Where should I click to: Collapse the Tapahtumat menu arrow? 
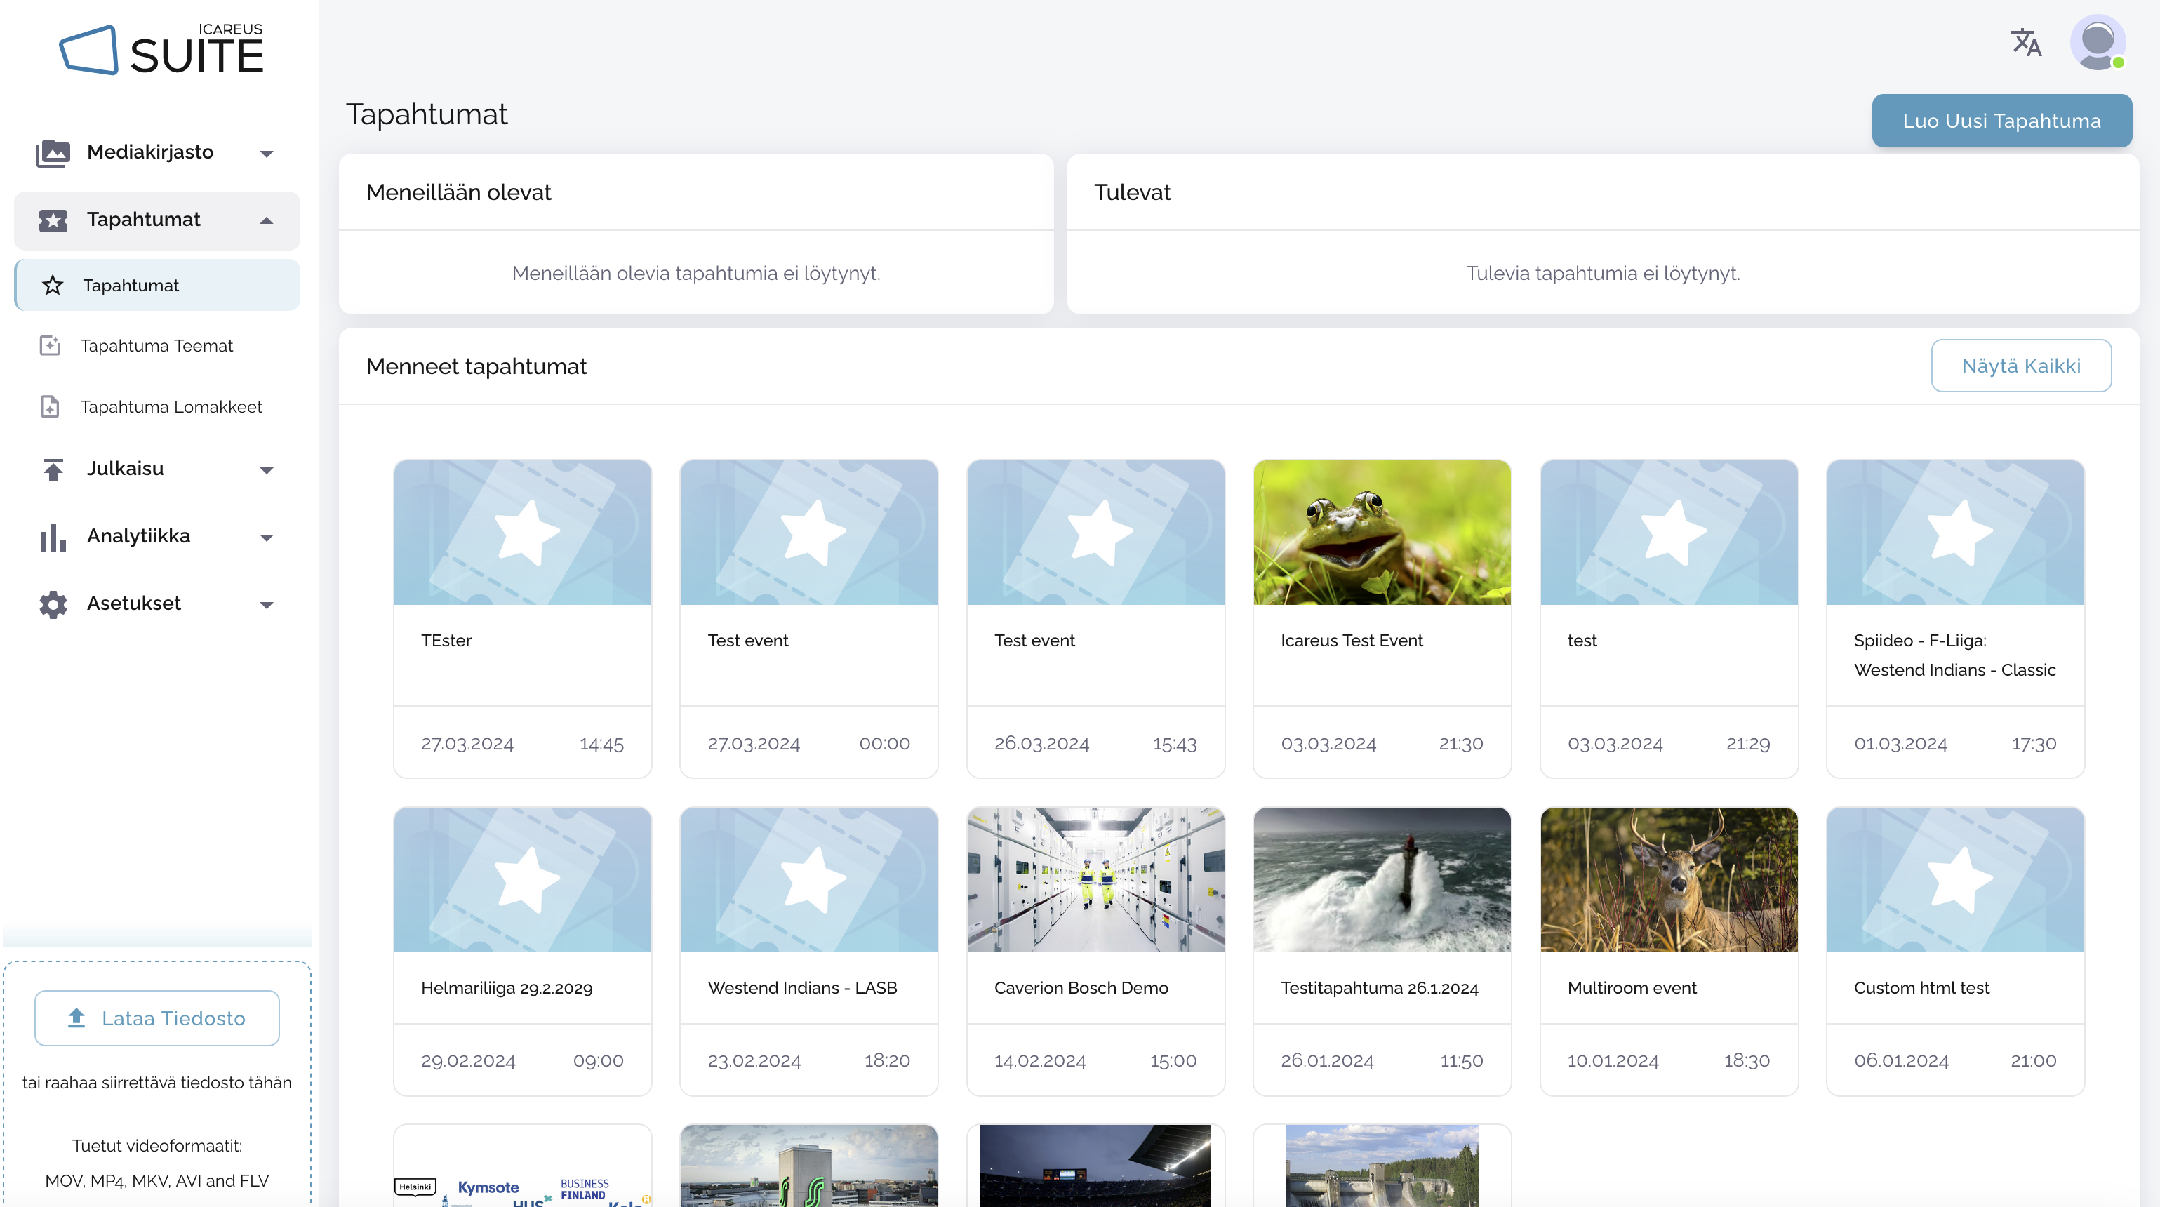tap(267, 220)
